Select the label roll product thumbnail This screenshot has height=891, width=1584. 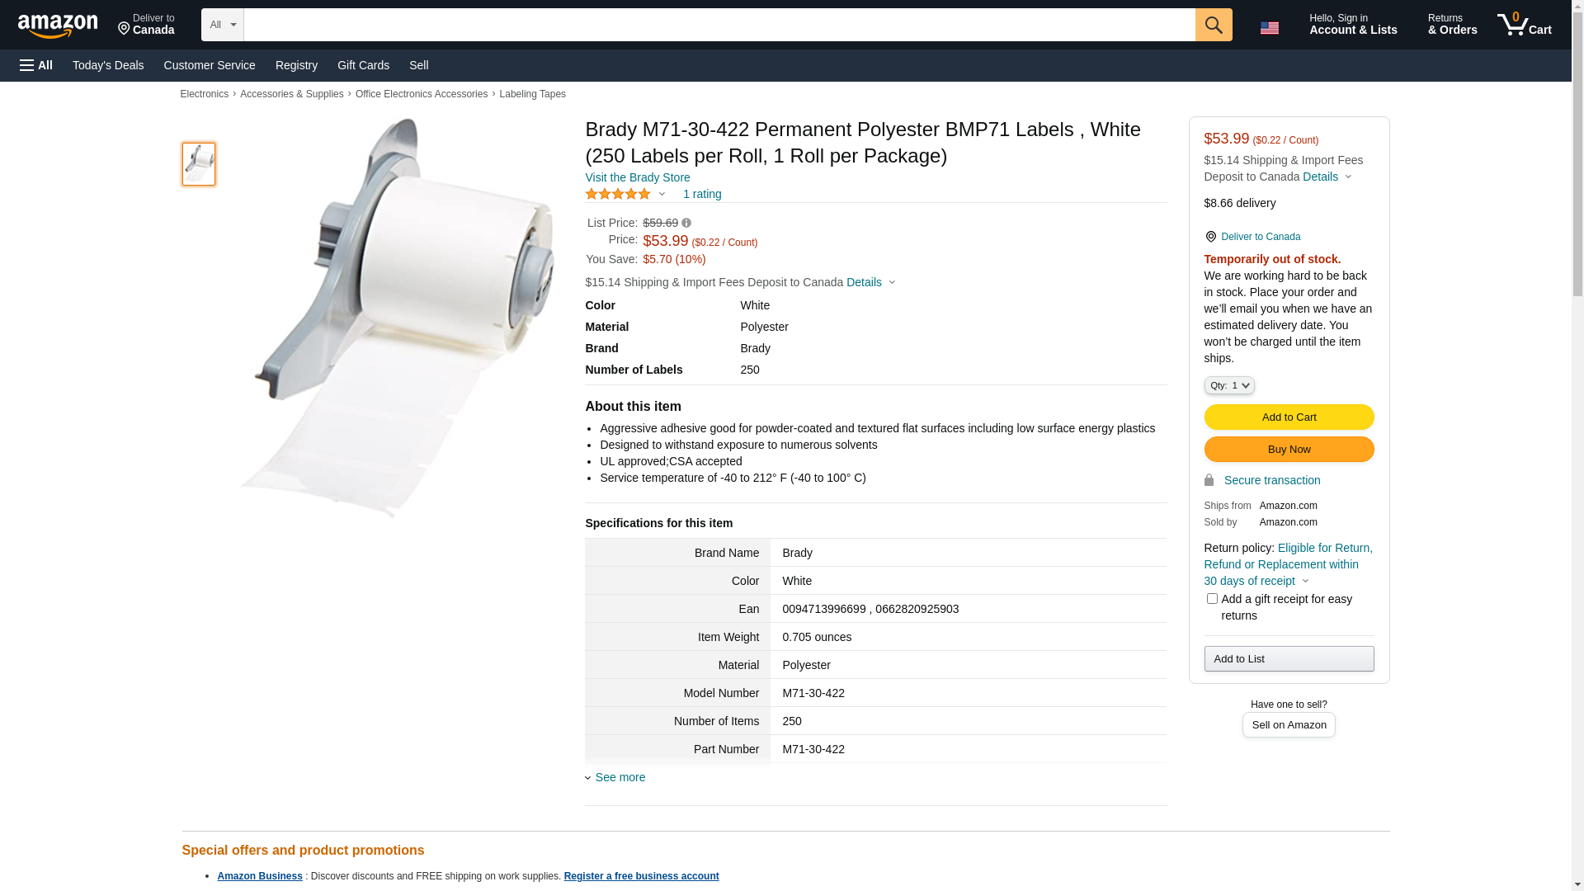[x=199, y=163]
